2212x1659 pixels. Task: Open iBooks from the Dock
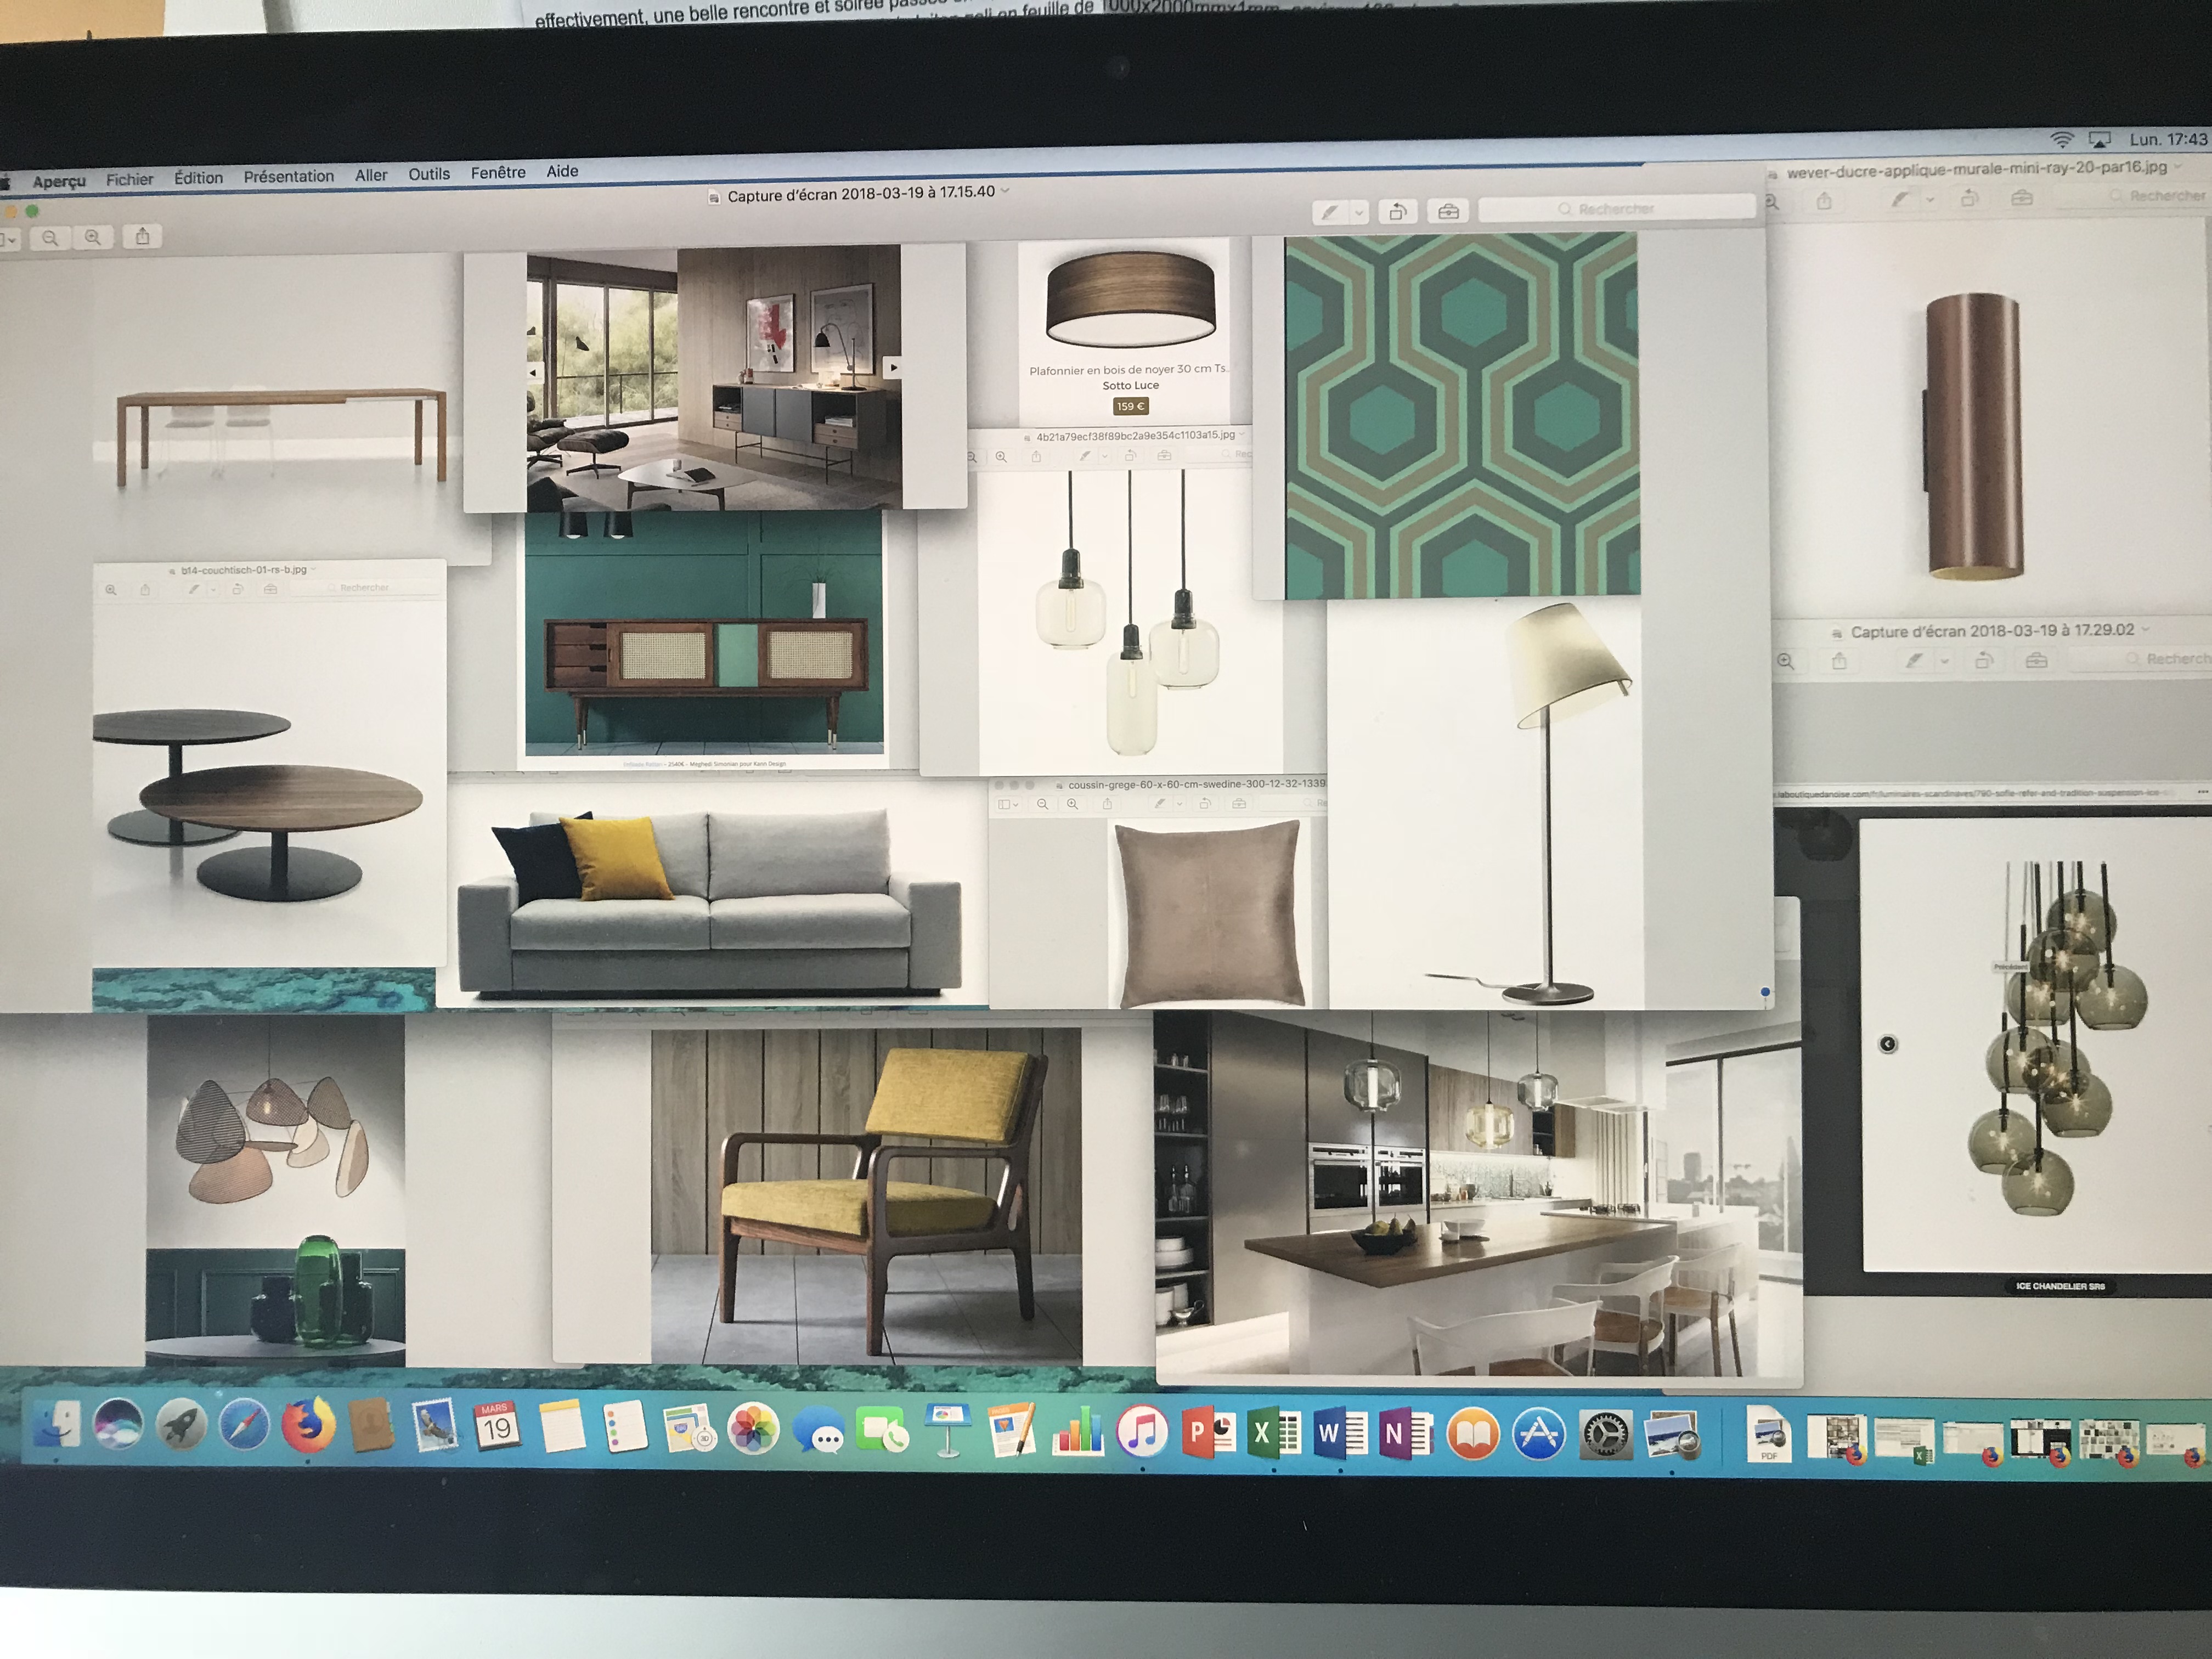(1472, 1435)
